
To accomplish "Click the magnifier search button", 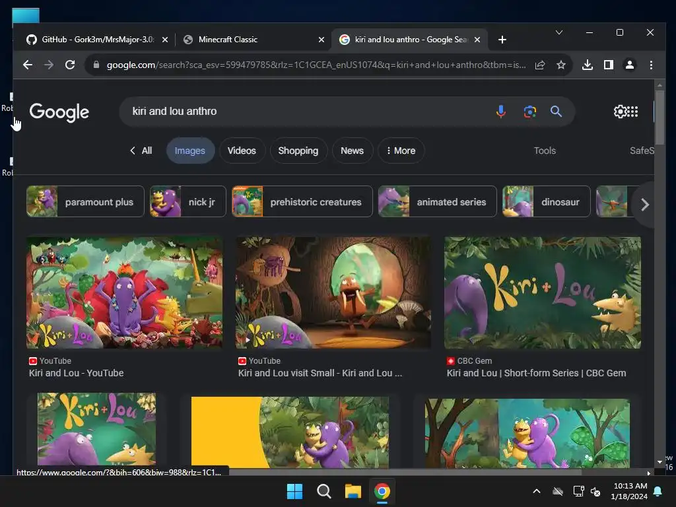I will point(556,112).
